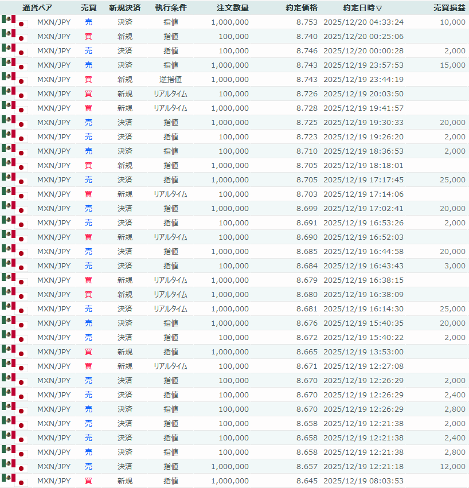Sort by the 売買 column header

click(x=88, y=8)
